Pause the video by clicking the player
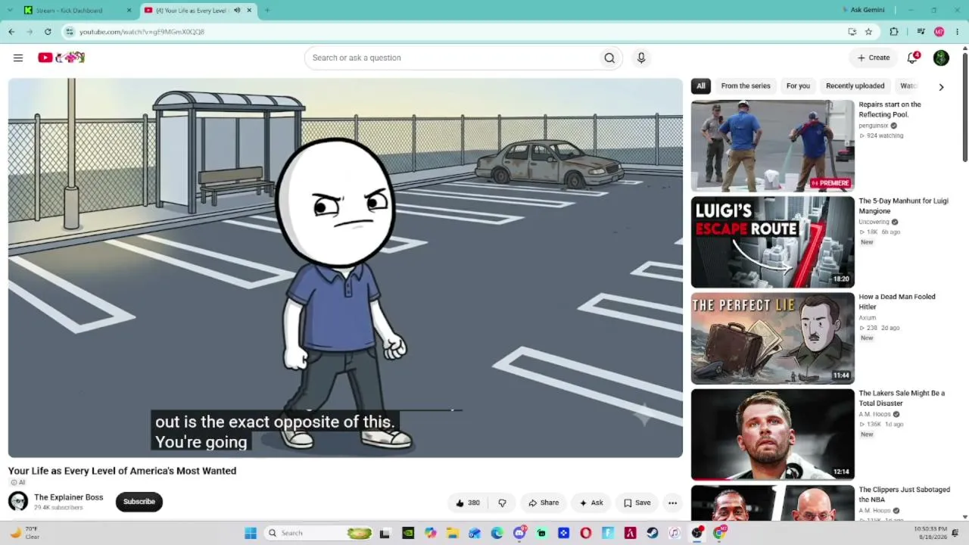This screenshot has height=545, width=969. click(x=345, y=268)
